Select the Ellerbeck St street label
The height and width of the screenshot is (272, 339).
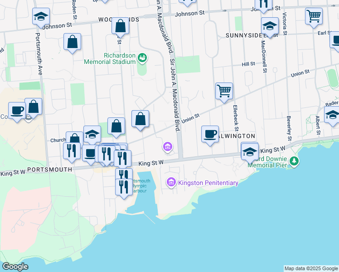coord(236,118)
